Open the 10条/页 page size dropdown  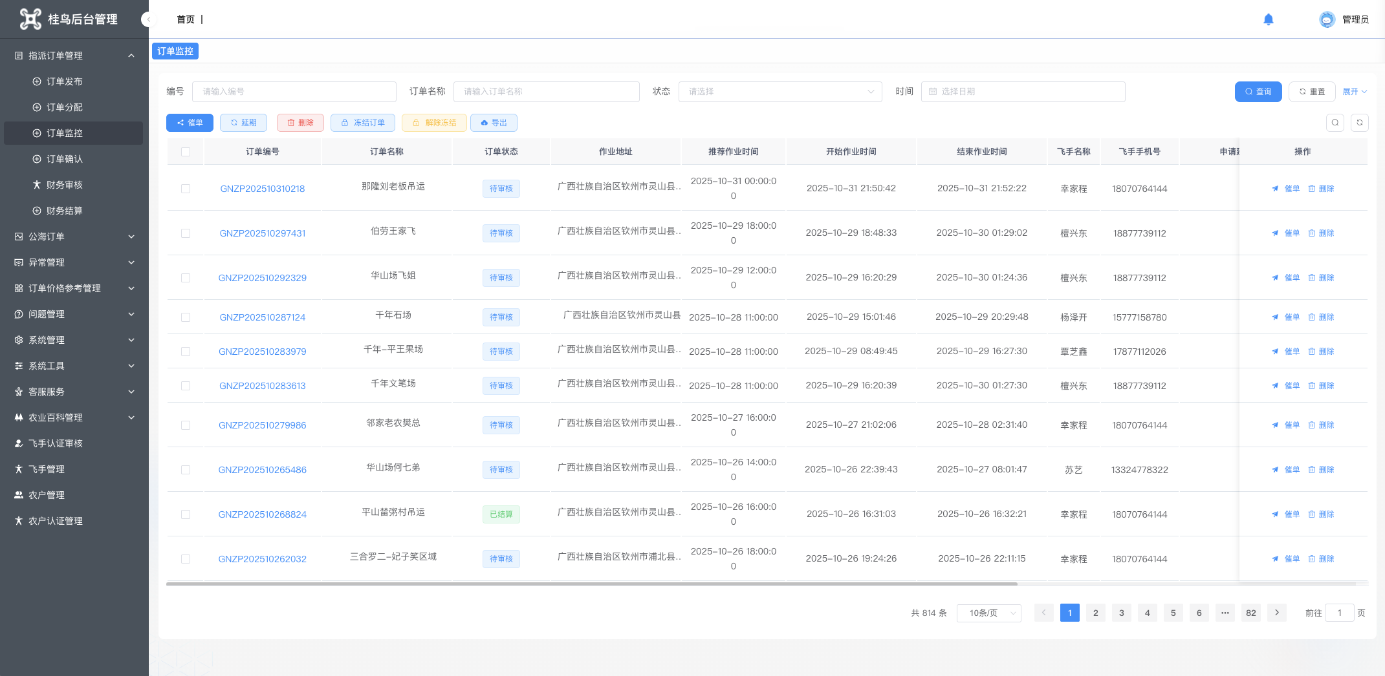pyautogui.click(x=988, y=613)
